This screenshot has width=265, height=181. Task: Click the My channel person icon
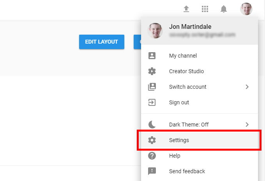point(152,56)
